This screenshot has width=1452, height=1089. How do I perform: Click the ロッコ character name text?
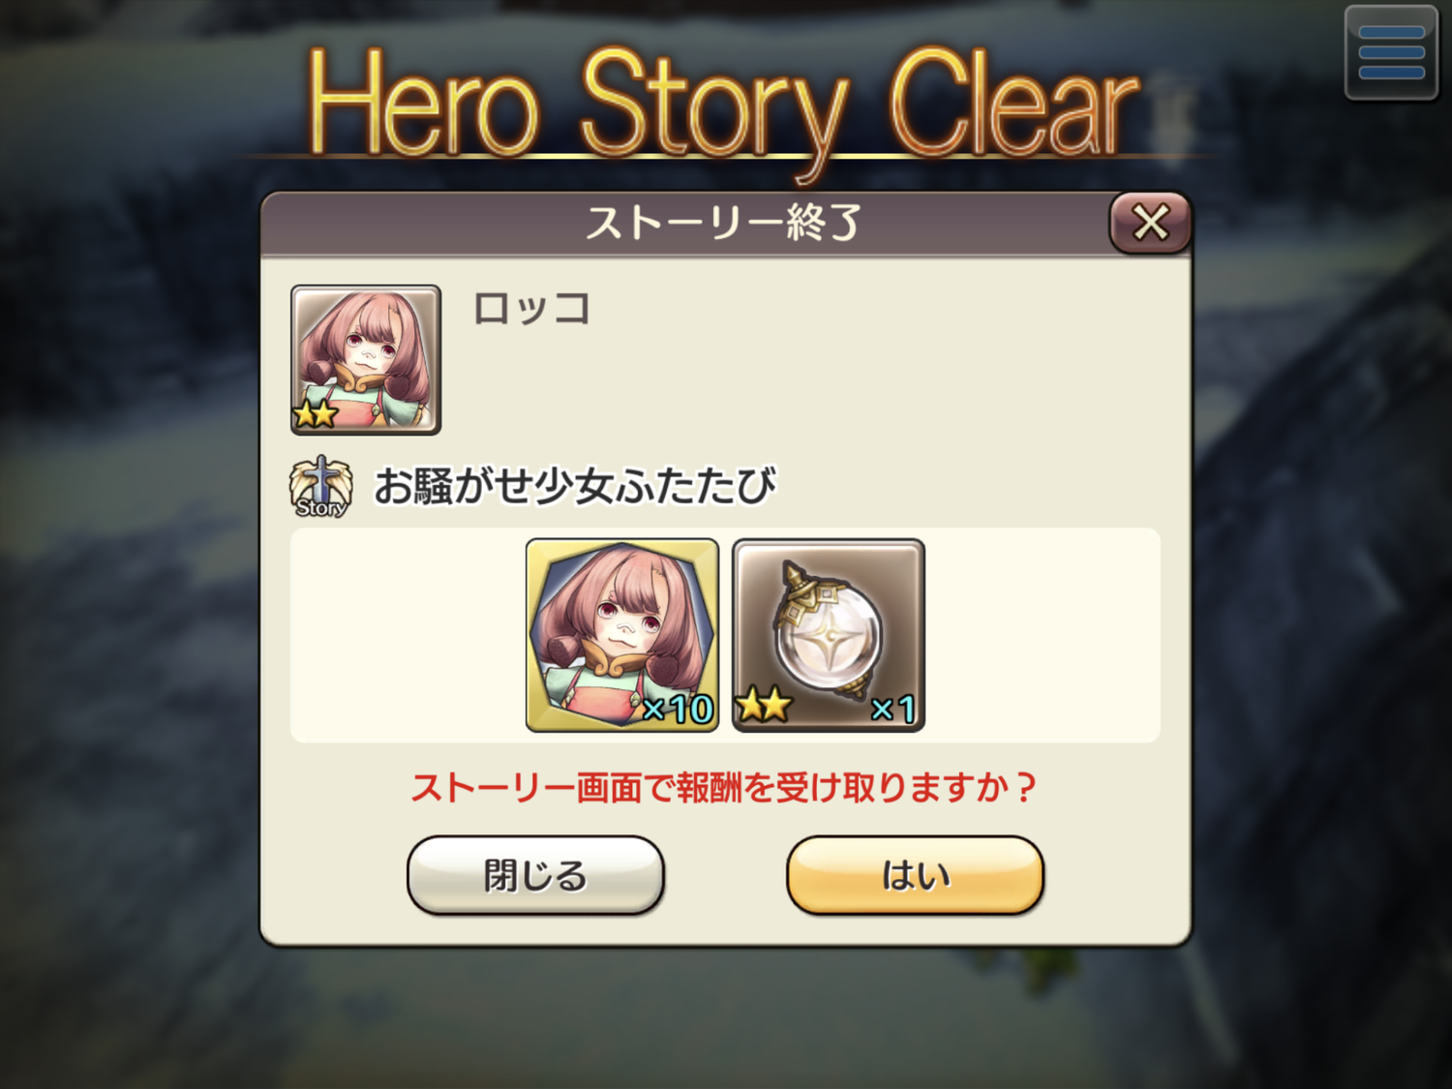(x=531, y=309)
